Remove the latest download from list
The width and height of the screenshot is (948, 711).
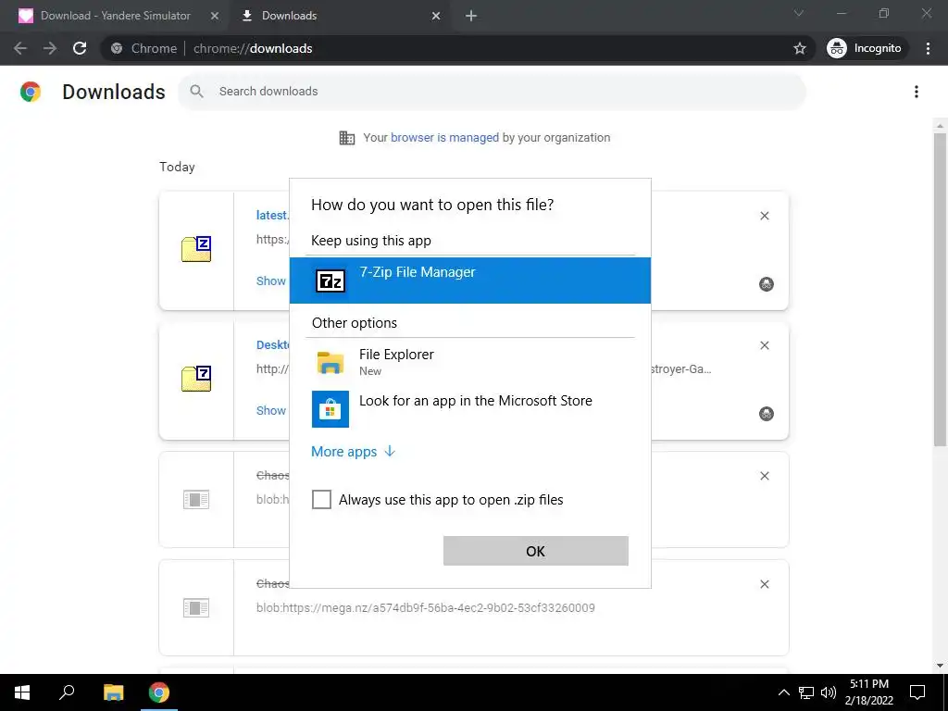764,216
